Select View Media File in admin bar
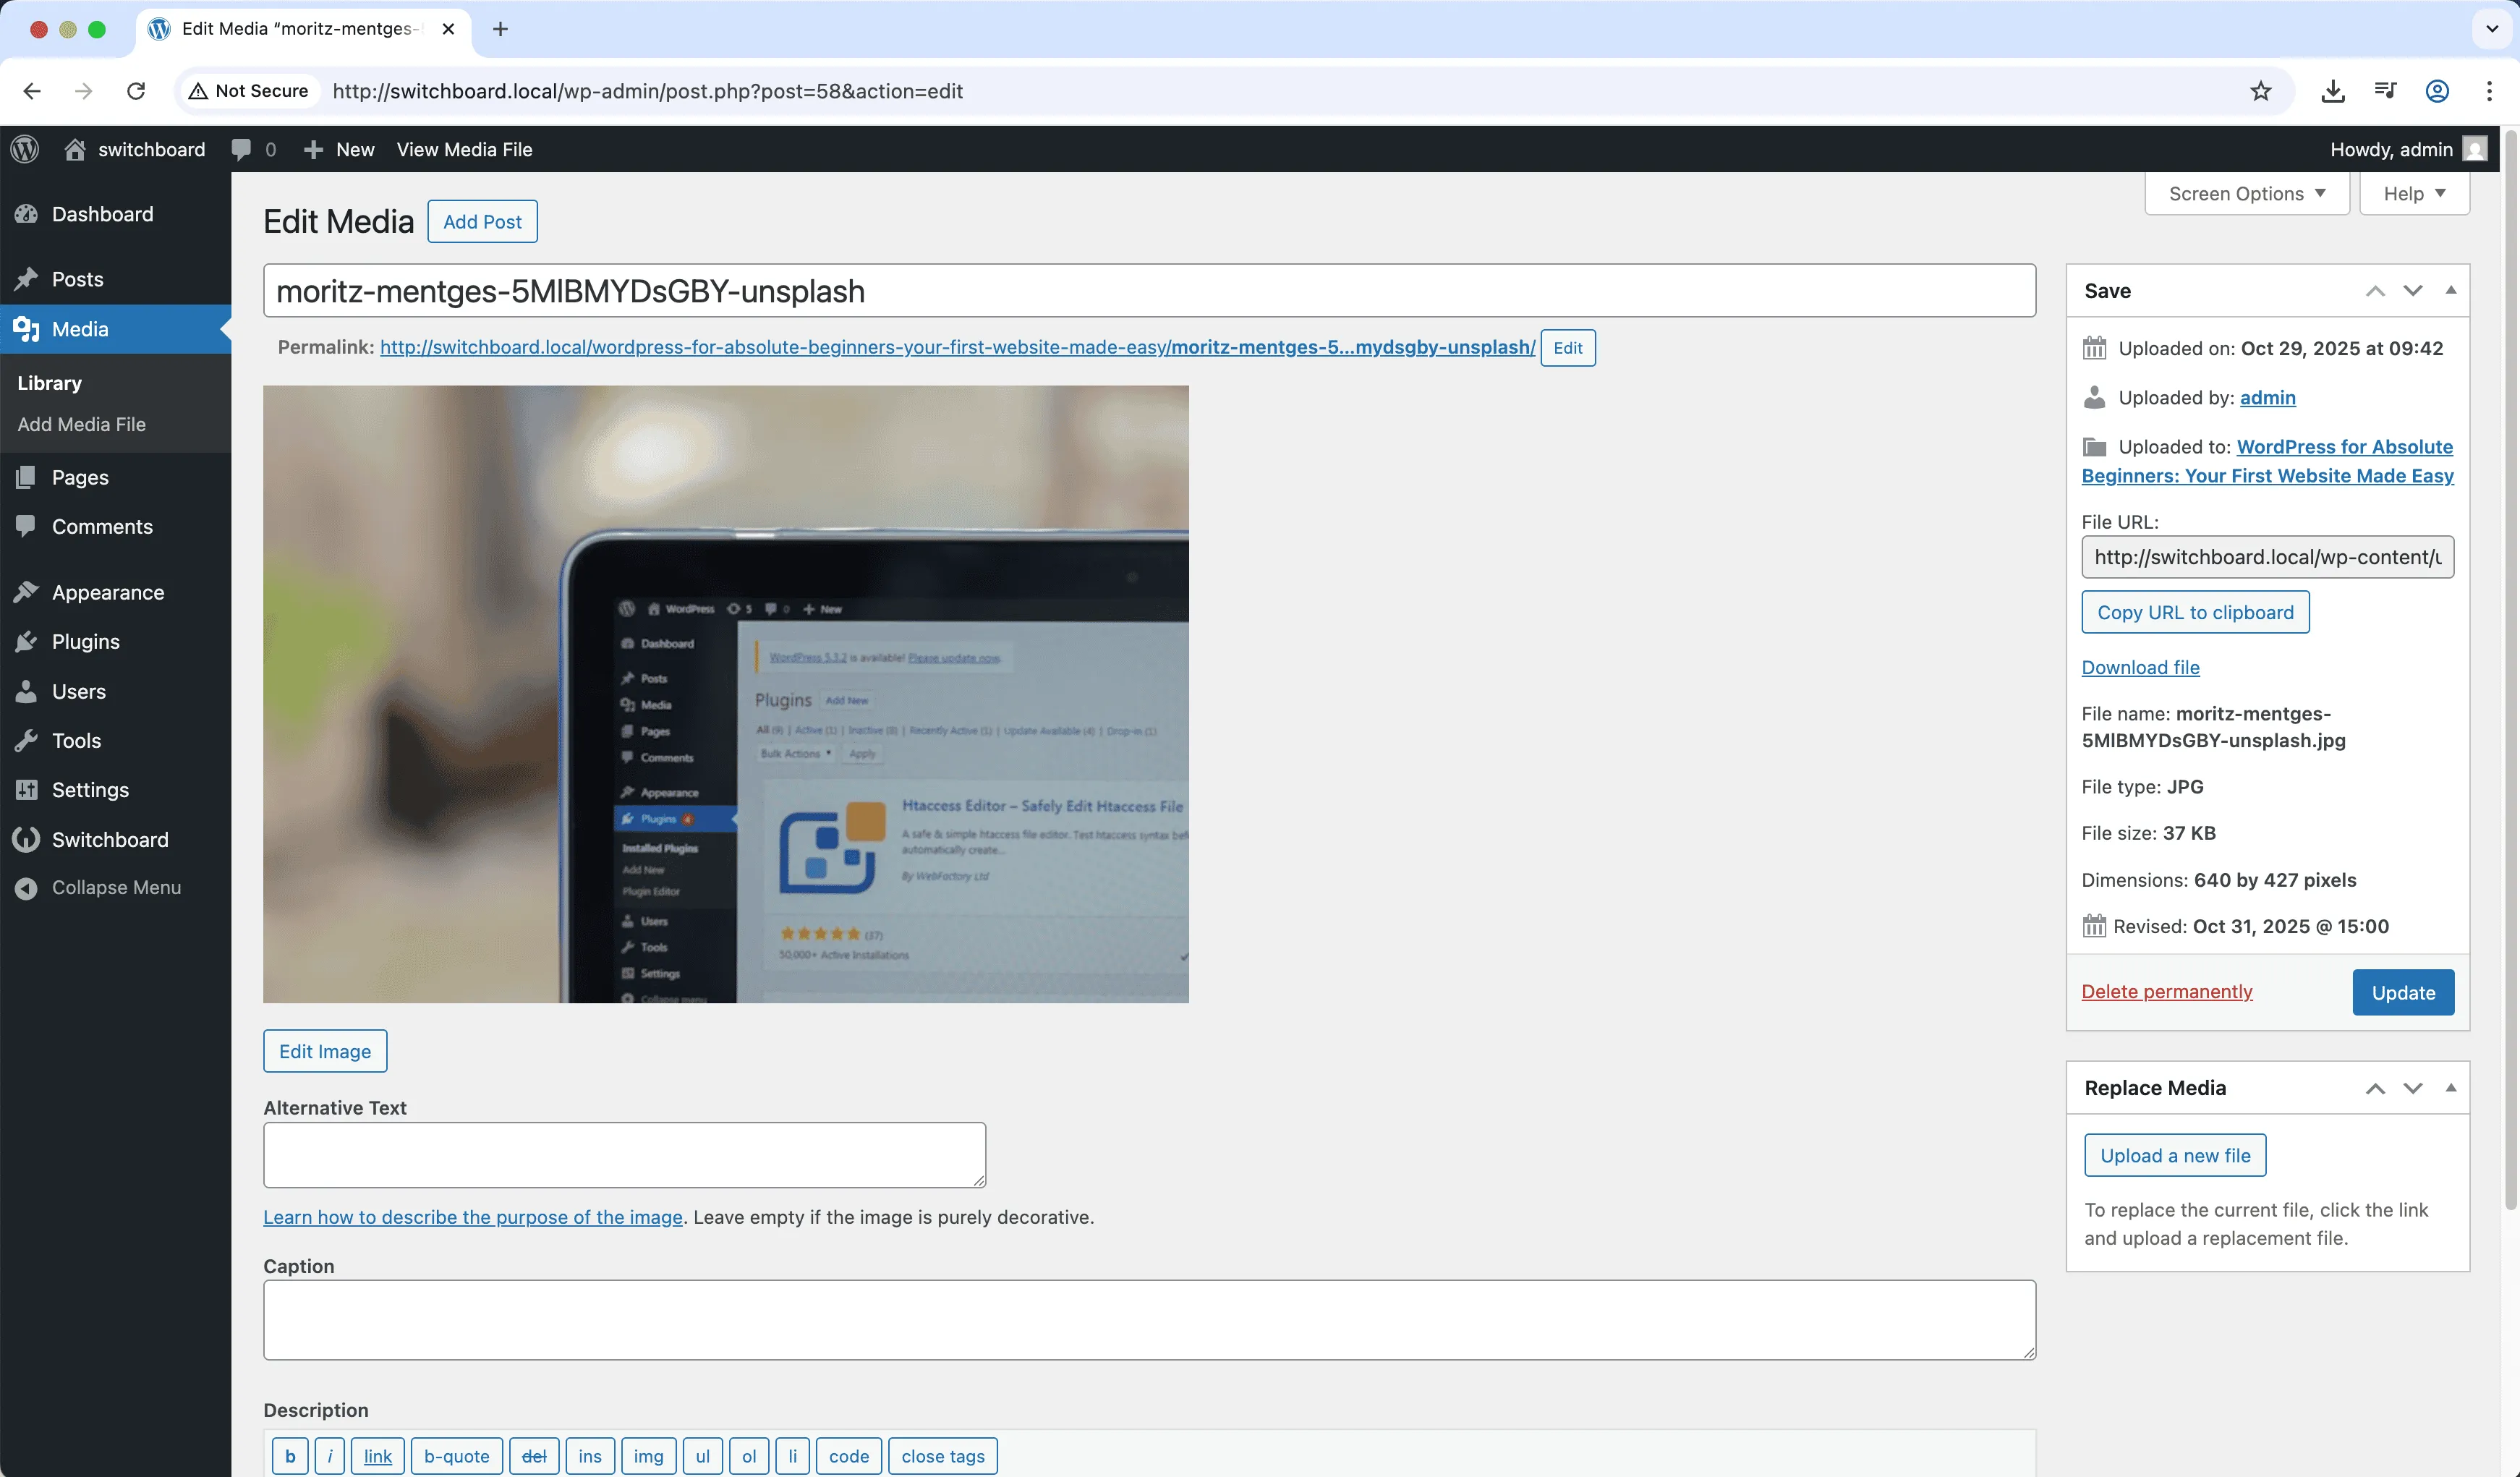This screenshot has height=1477, width=2520. (x=464, y=149)
